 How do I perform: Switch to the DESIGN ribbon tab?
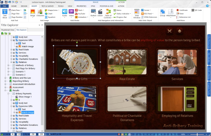[x=24, y=6]
